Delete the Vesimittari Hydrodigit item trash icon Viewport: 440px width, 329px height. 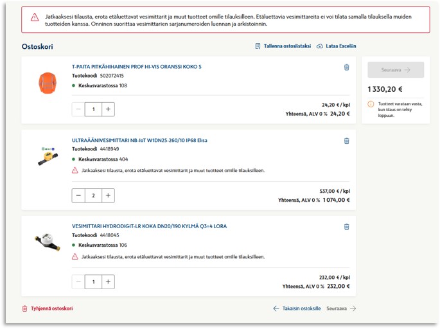point(347,227)
